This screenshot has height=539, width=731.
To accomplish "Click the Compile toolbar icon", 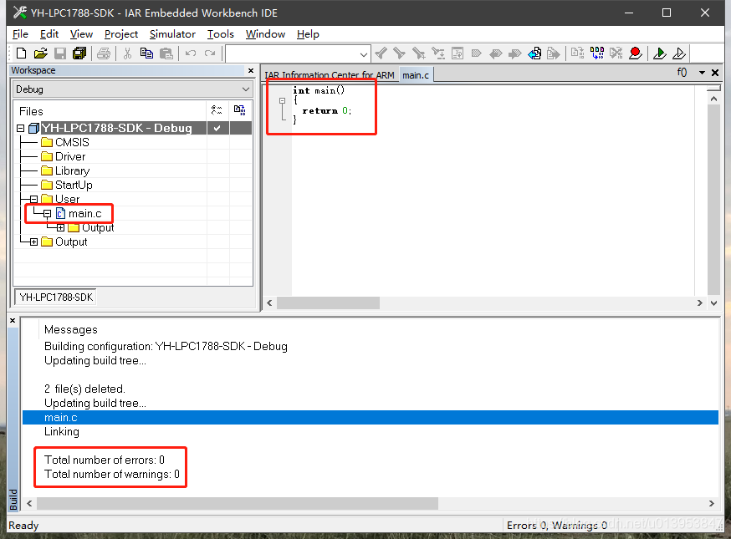I will [578, 53].
